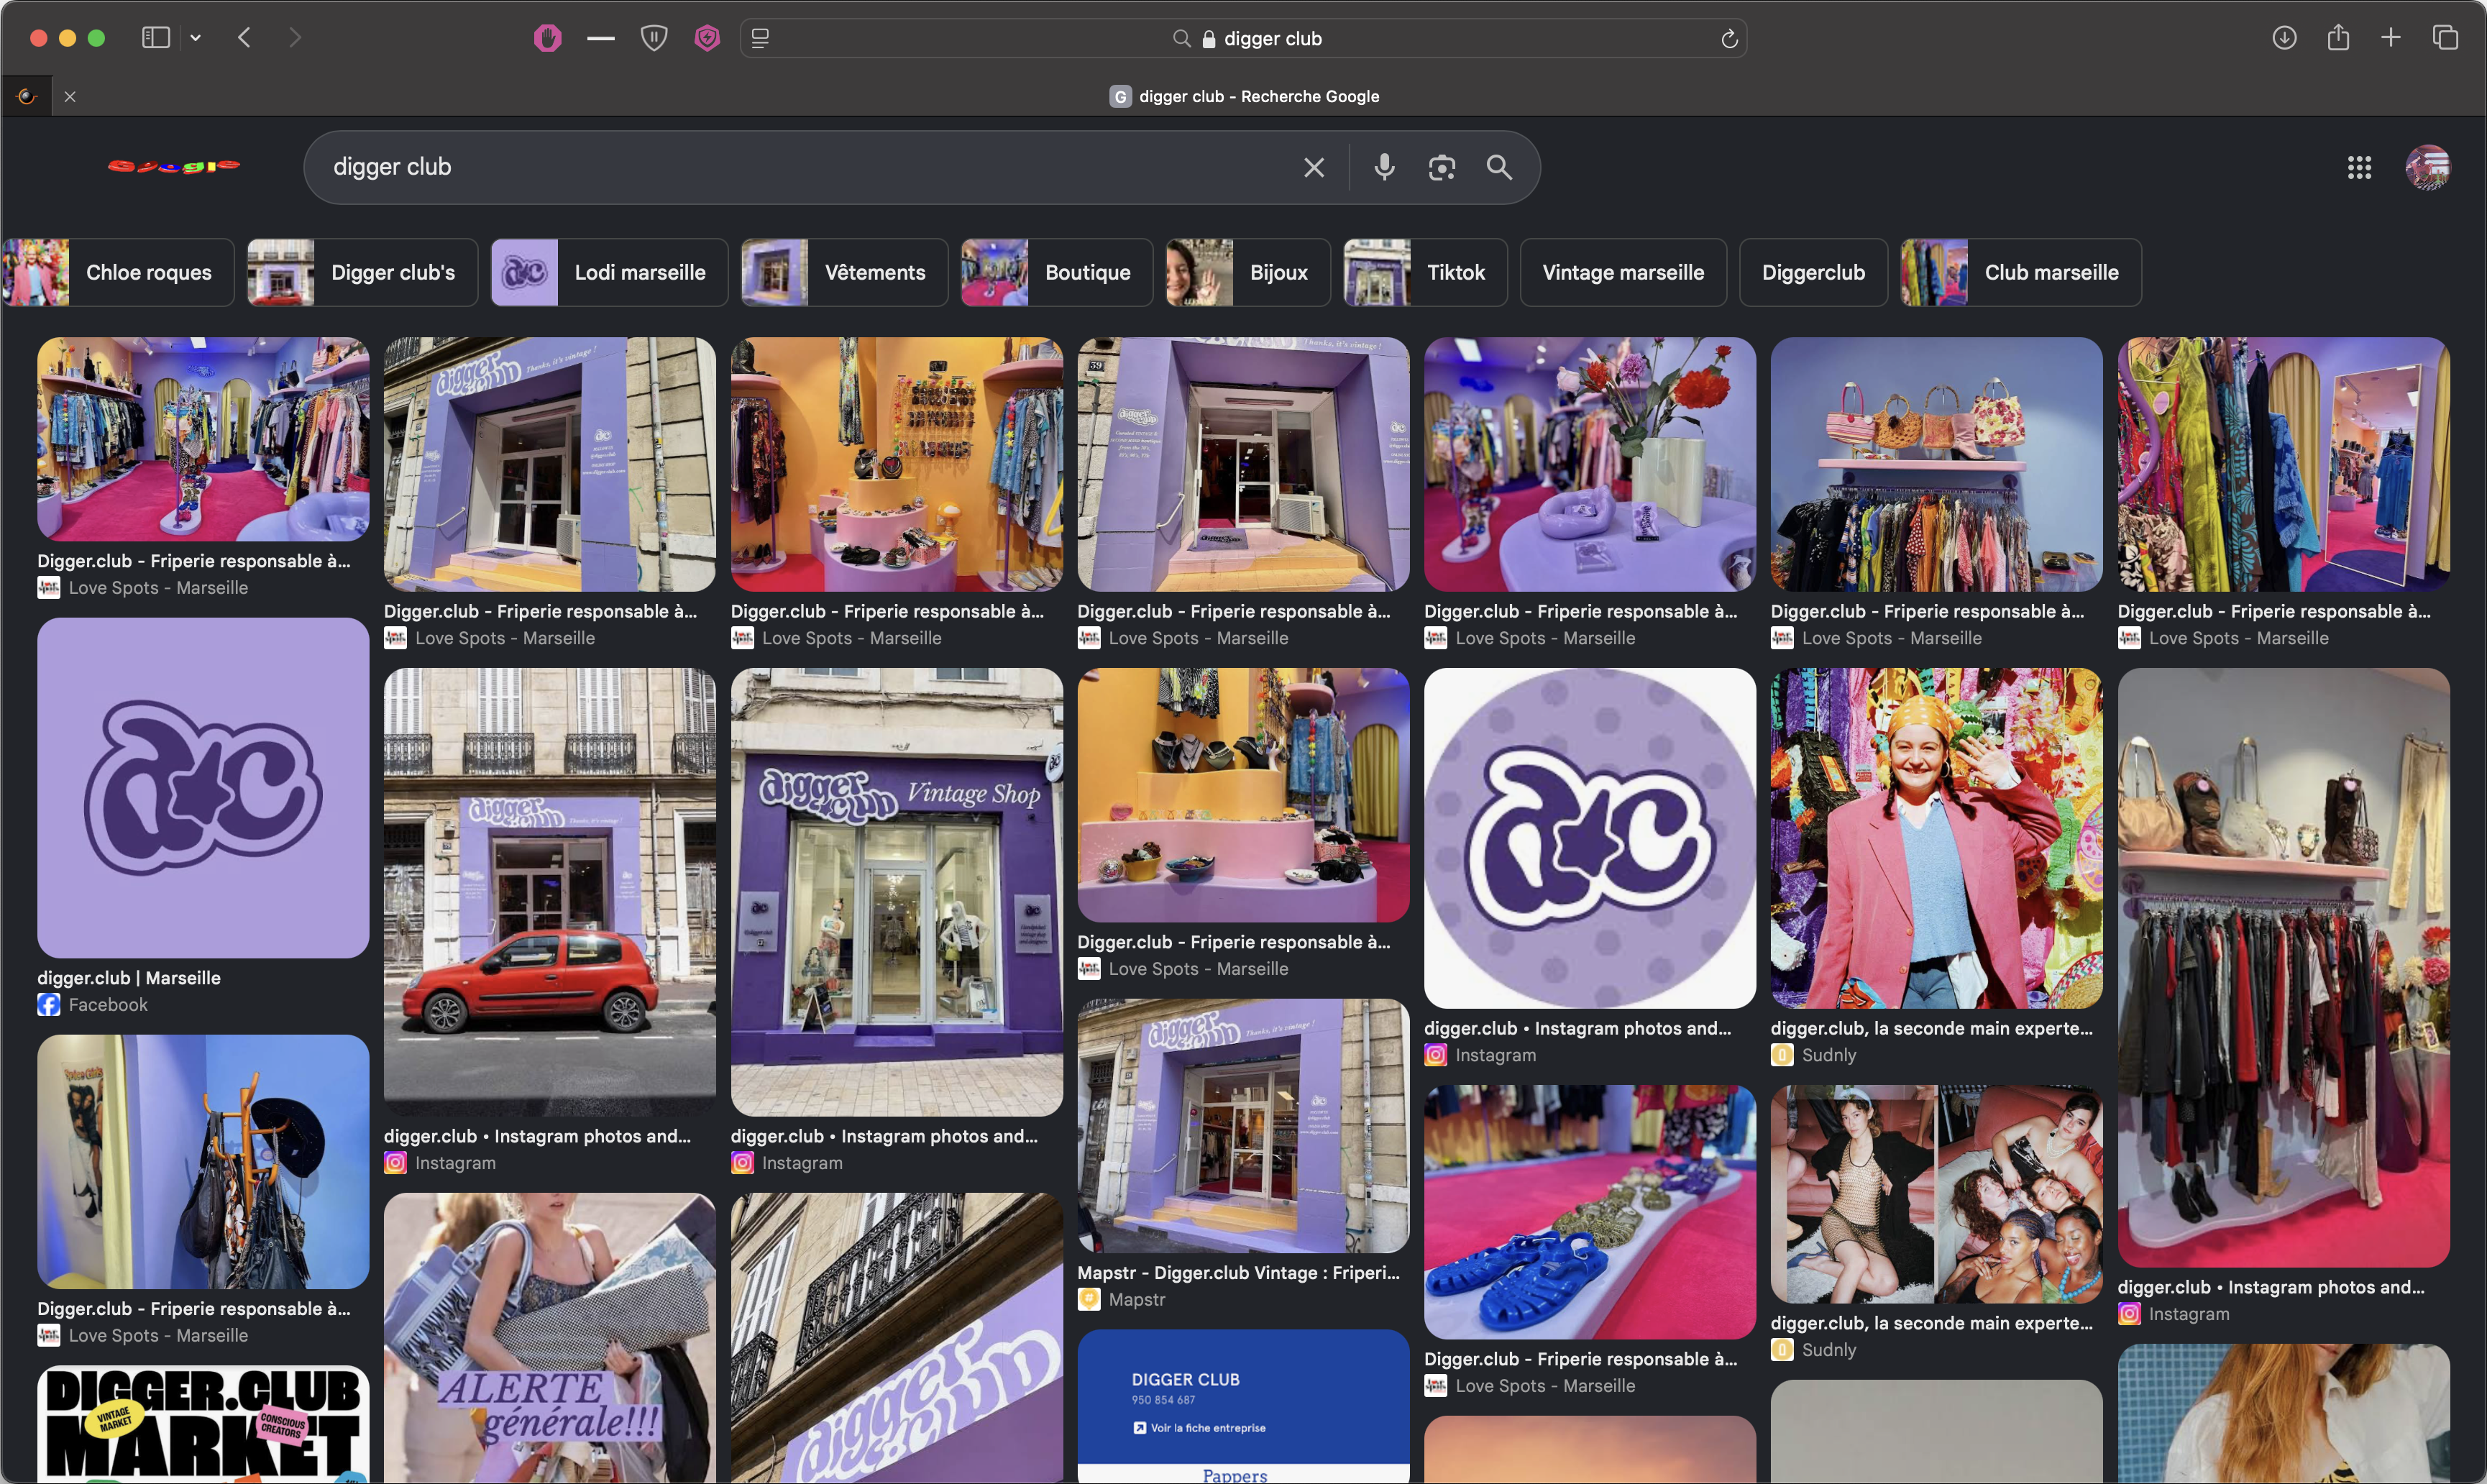Image resolution: width=2487 pixels, height=1484 pixels.
Task: Open the 'digger.club | Marseille' result title
Action: coord(129,978)
